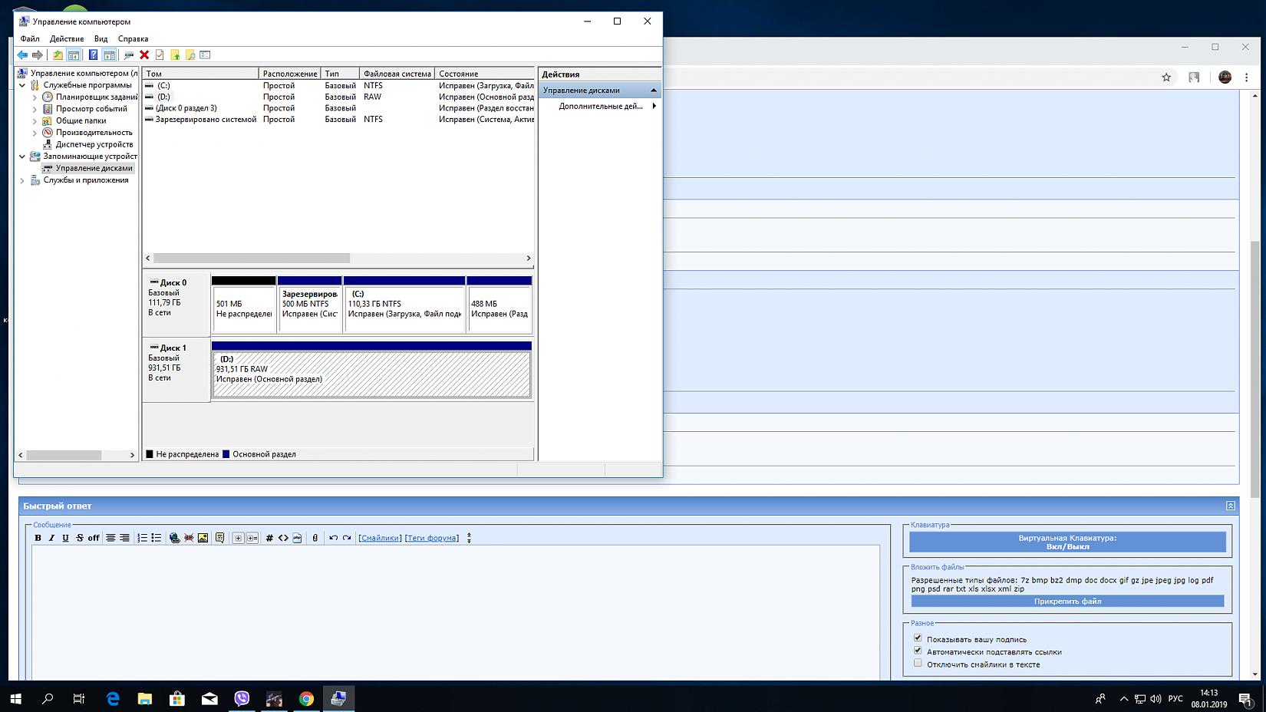The image size is (1266, 712).
Task: Expand the 'Службы и приложения' tree node
Action: point(22,180)
